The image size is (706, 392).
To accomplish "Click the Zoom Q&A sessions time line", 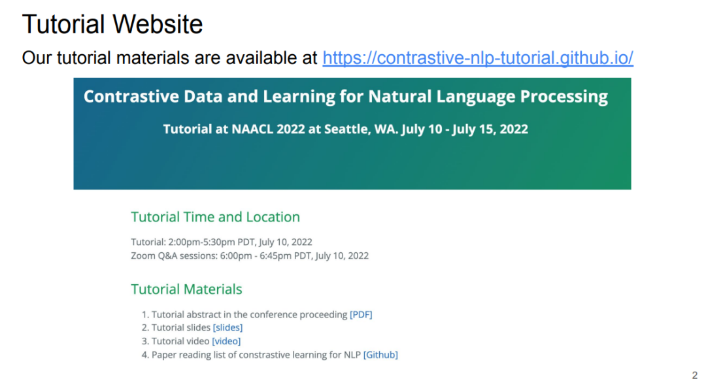I will pos(250,255).
